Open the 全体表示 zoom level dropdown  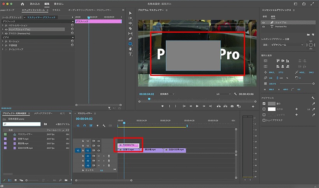coord(167,94)
